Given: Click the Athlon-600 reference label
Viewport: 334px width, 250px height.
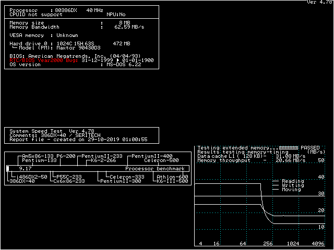Looking at the screenshot, I should point(172,177).
